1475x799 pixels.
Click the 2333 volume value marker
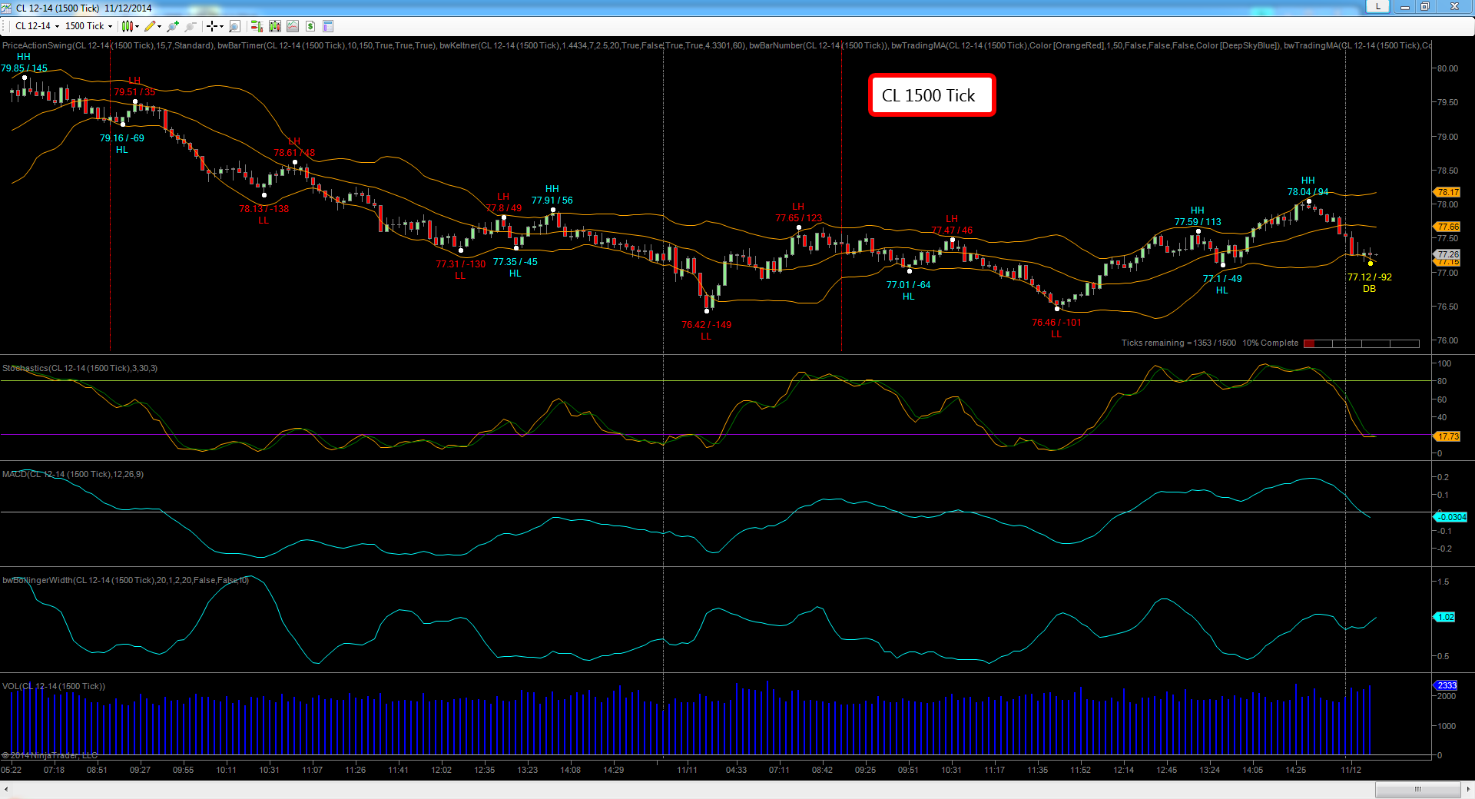(1446, 685)
